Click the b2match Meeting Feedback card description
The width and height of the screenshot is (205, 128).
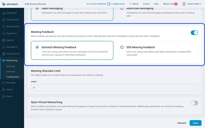[x=75, y=53]
